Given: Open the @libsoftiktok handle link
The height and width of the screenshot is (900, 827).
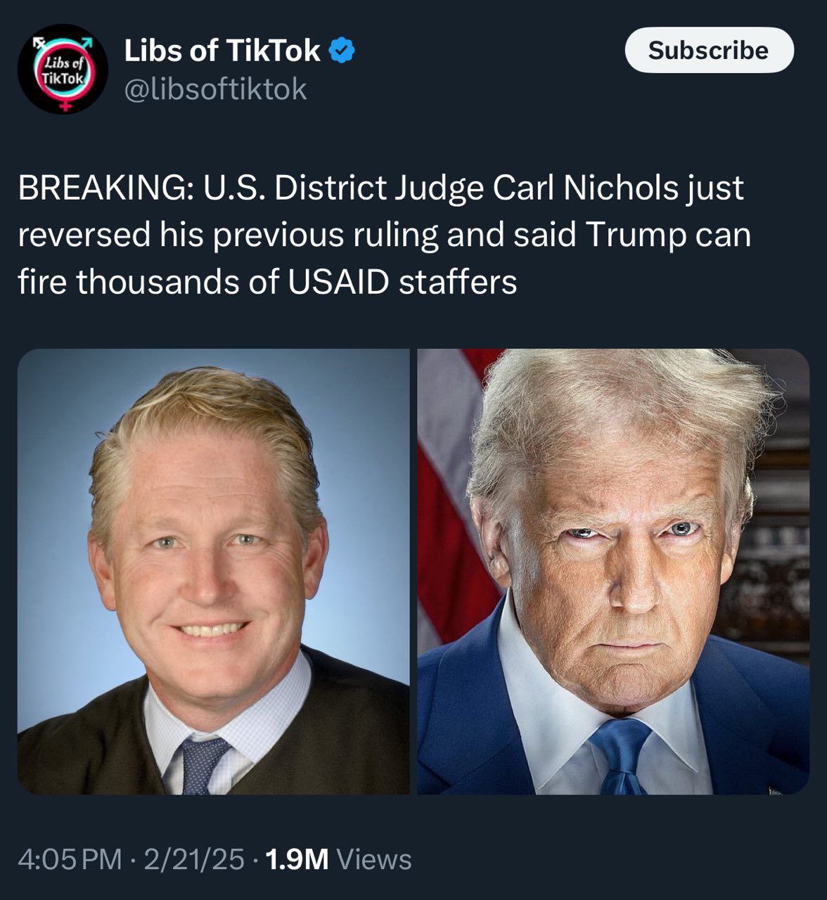Looking at the screenshot, I should point(215,89).
